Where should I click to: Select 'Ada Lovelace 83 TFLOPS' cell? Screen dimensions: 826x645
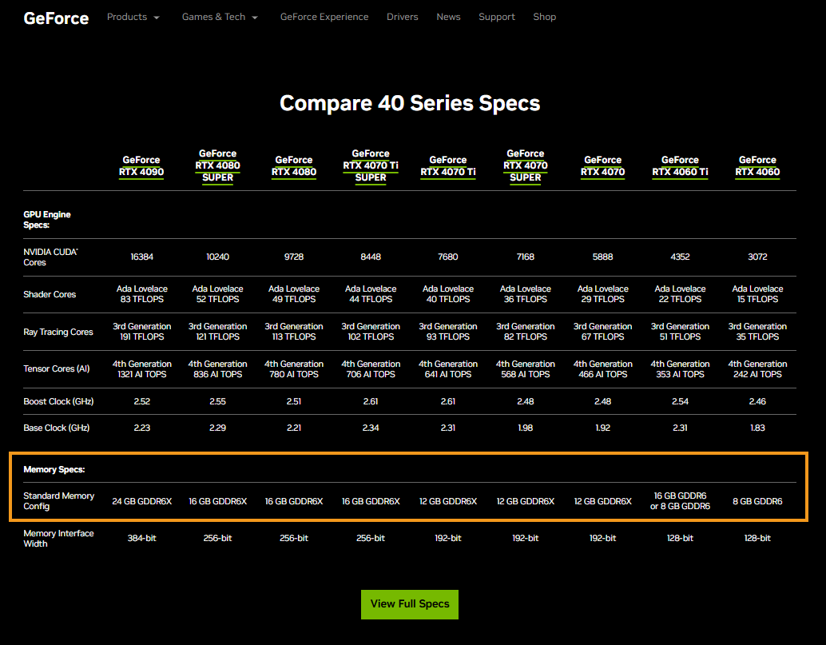(141, 294)
